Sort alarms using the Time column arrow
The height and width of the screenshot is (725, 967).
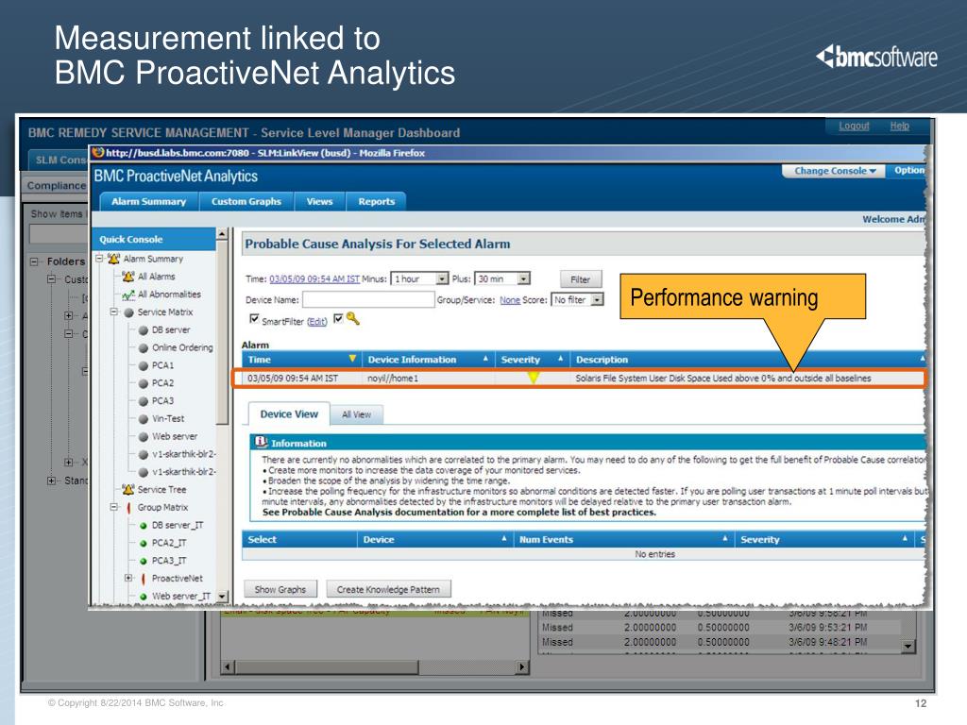(x=352, y=358)
